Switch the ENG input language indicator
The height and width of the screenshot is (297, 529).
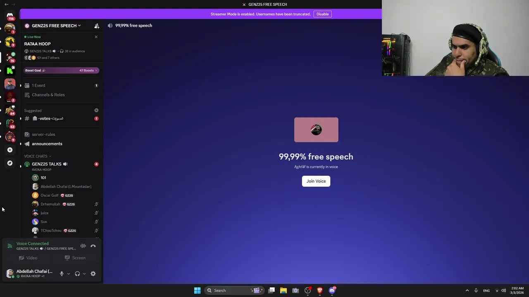click(486, 290)
